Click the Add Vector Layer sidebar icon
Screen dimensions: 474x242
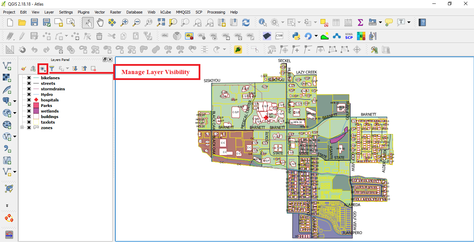point(7,65)
